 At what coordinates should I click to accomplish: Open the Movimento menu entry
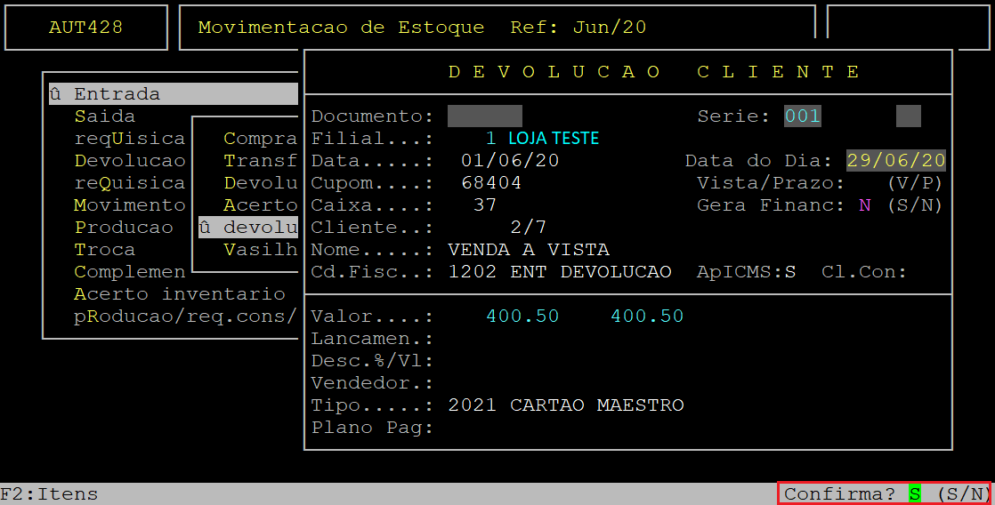point(130,205)
